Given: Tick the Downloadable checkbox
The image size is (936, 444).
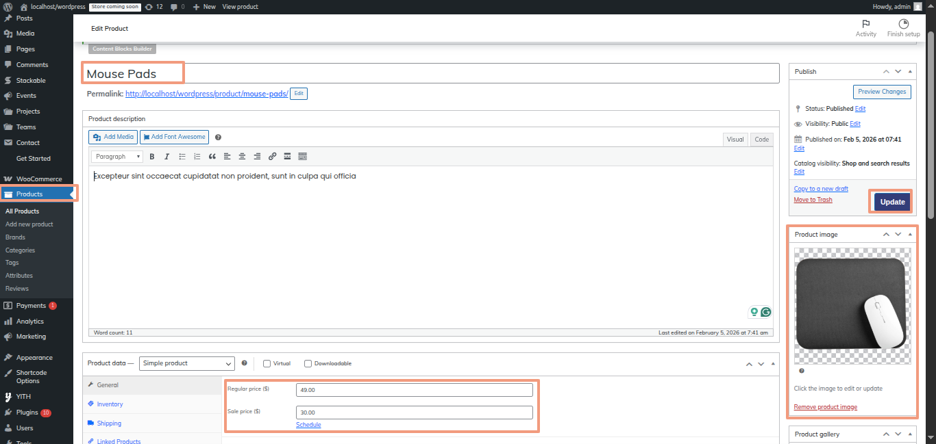Looking at the screenshot, I should pos(308,363).
